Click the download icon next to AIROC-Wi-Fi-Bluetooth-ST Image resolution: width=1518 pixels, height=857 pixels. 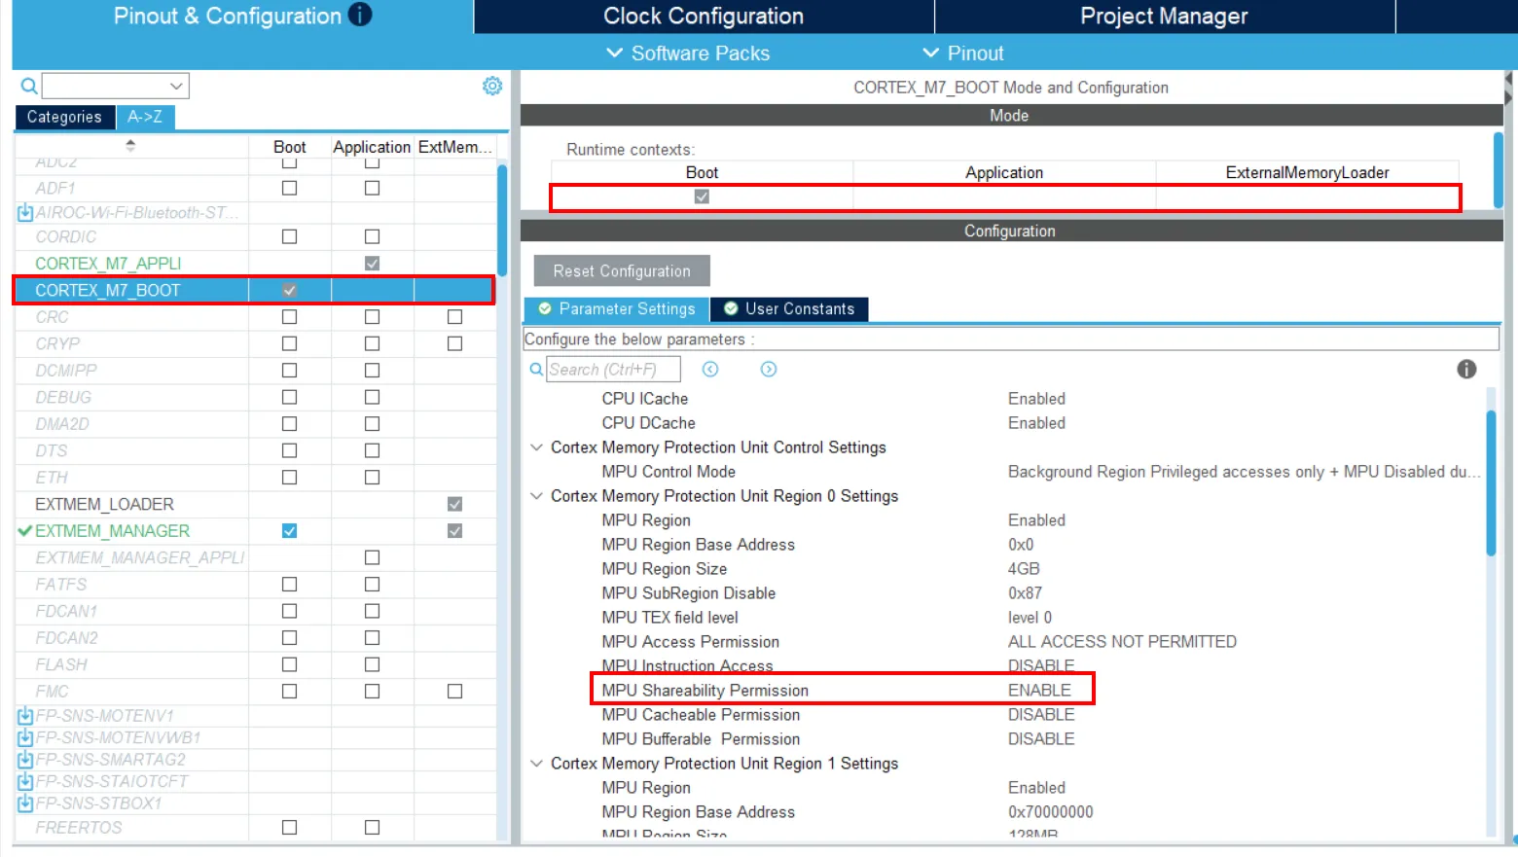pyautogui.click(x=25, y=212)
